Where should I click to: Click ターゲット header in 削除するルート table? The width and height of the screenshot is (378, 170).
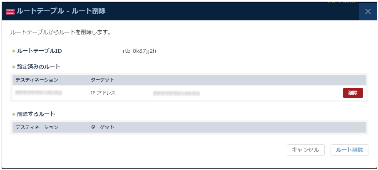tap(102, 127)
